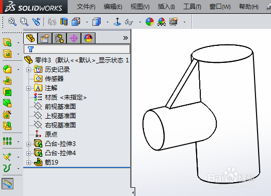This screenshot has height=196, width=271.
Task: Click the Draft tool sidebar icon
Action: point(7,103)
